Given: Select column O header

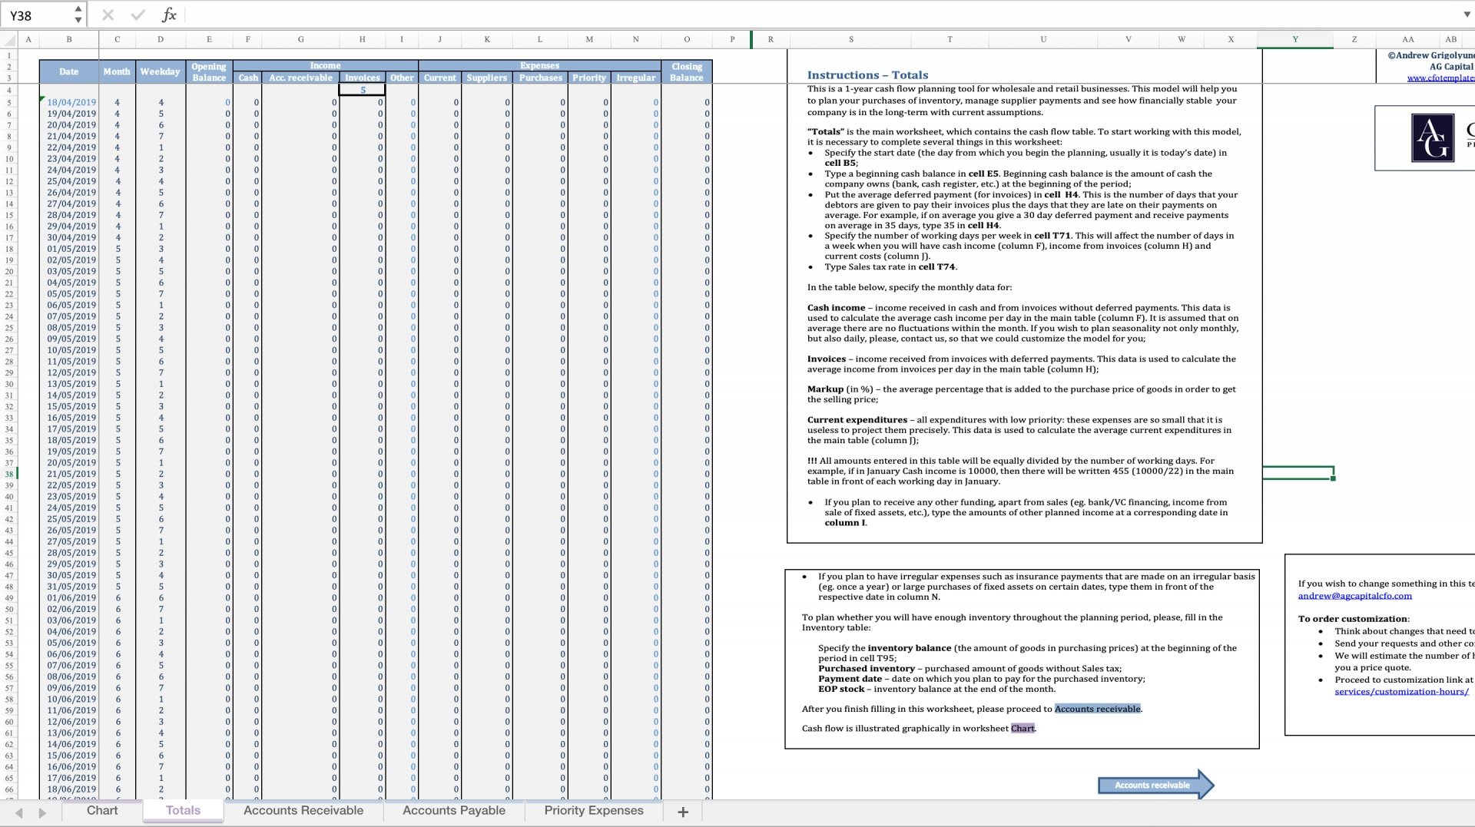Looking at the screenshot, I should coord(687,39).
